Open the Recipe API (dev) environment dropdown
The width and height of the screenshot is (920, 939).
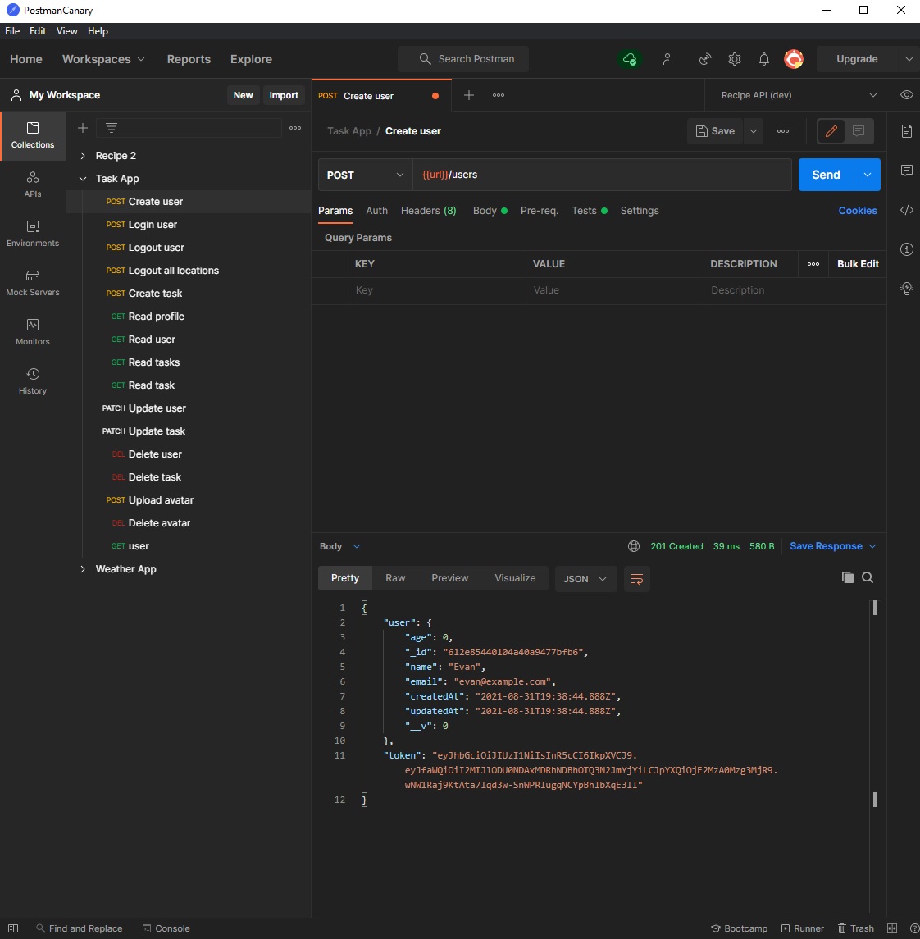(x=799, y=95)
